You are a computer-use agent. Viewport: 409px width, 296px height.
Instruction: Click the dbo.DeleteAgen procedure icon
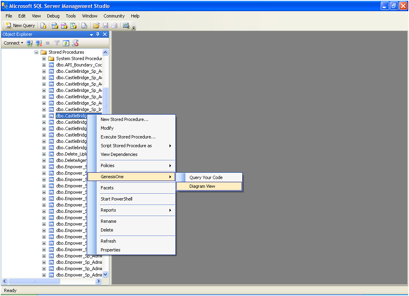coord(51,160)
